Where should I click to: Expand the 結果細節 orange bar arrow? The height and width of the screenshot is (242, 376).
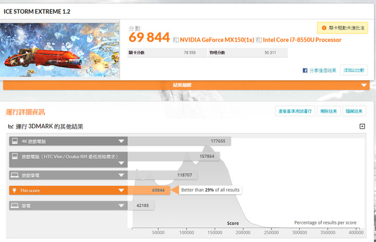coord(364,85)
